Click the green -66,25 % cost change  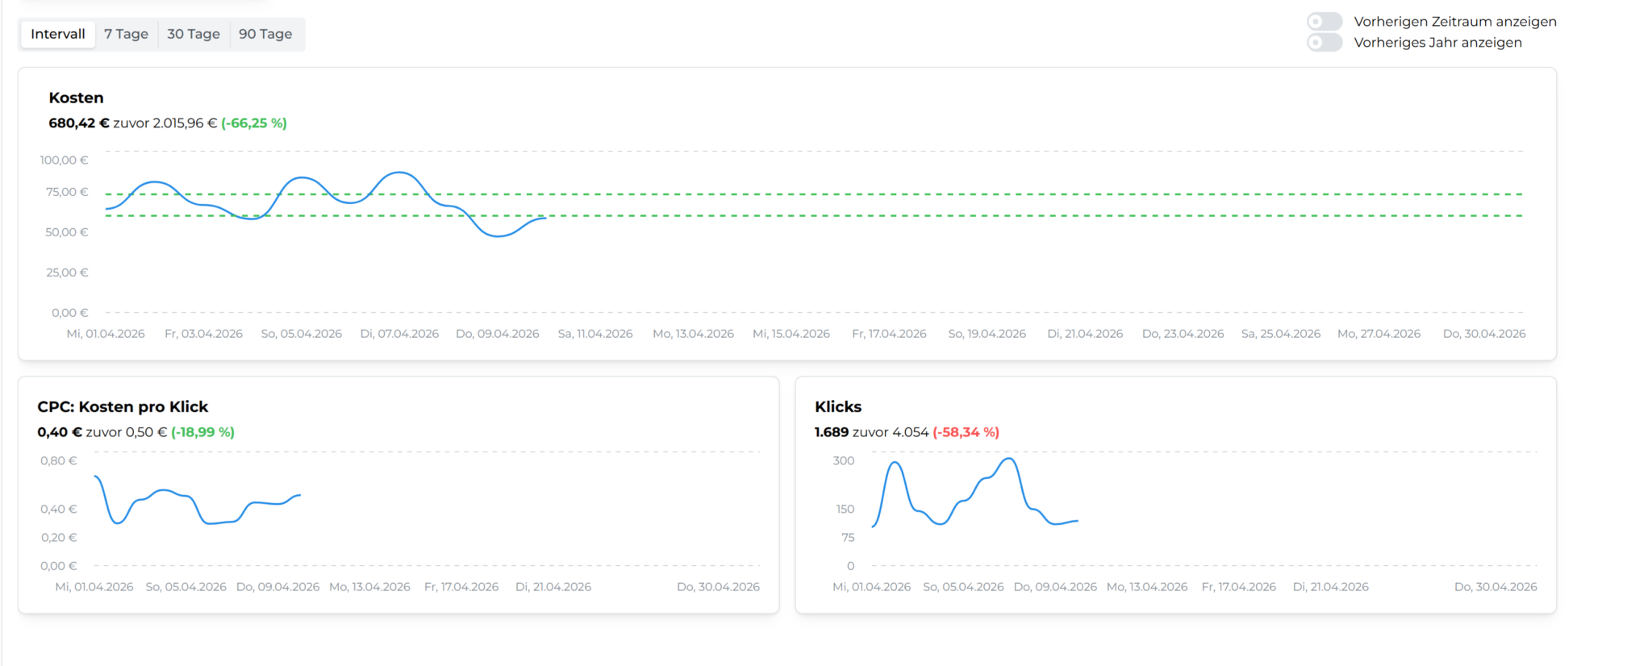point(254,123)
